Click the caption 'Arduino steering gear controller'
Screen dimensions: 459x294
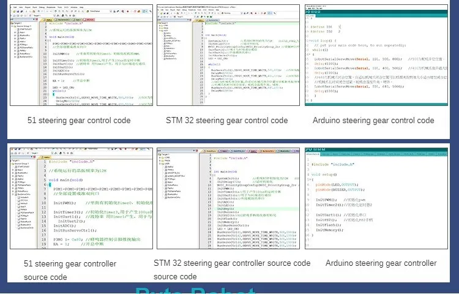[381, 263]
